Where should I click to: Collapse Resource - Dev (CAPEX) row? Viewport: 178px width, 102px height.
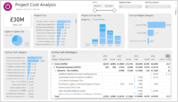56,71
